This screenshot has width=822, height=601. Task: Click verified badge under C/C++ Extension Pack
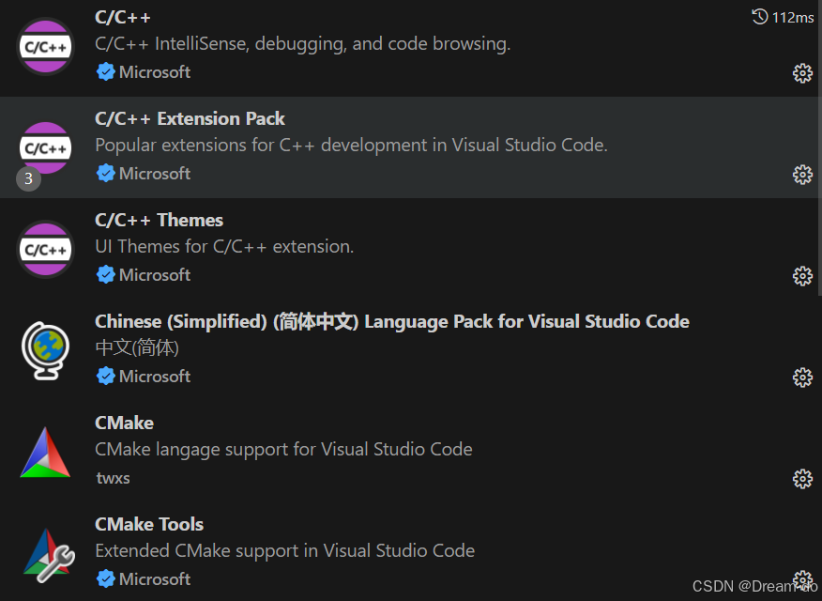pyautogui.click(x=106, y=173)
